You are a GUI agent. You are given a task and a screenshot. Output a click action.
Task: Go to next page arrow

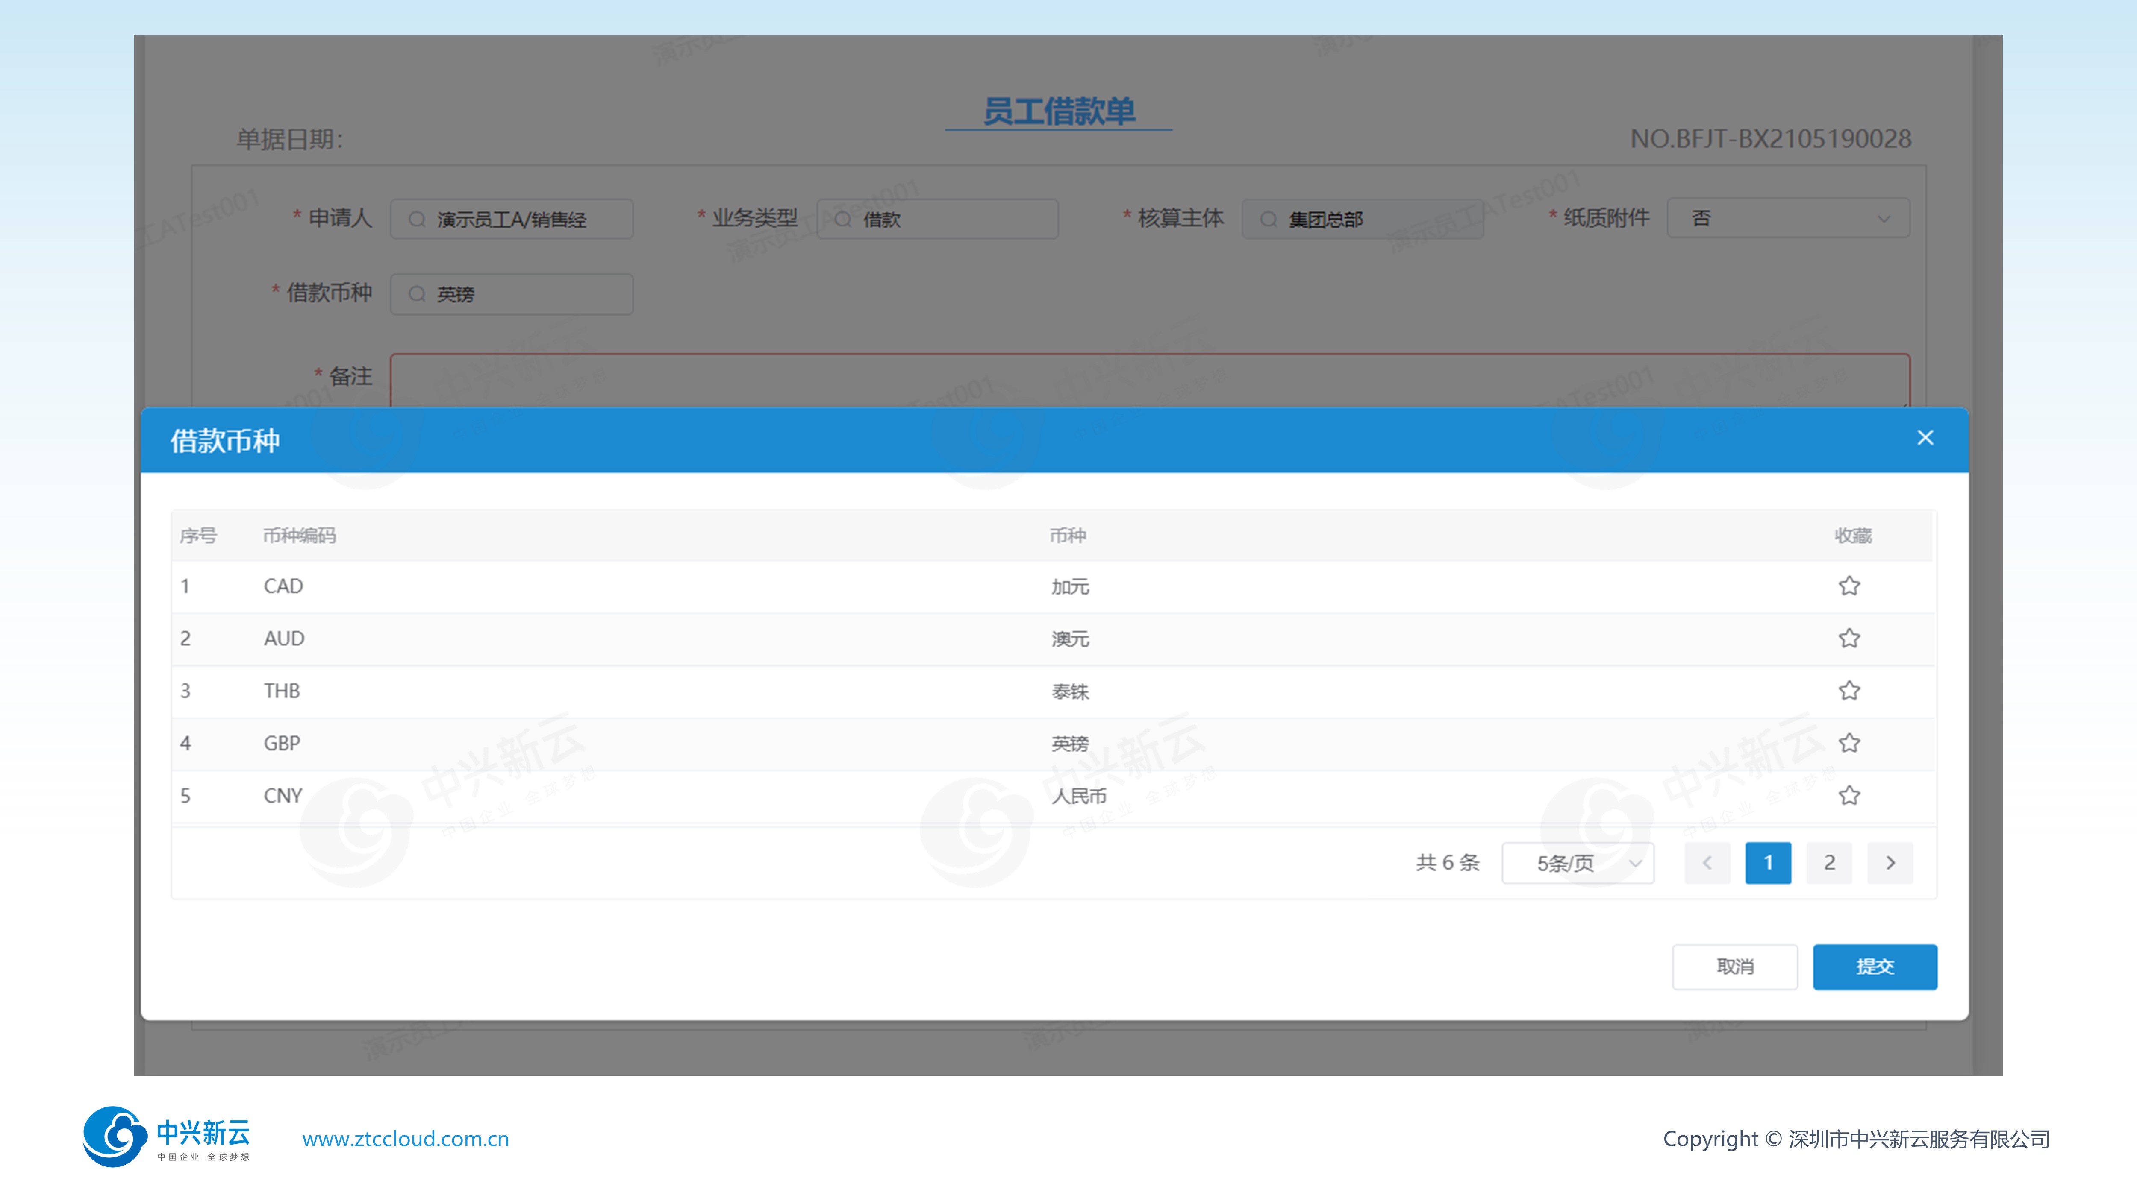1890,863
